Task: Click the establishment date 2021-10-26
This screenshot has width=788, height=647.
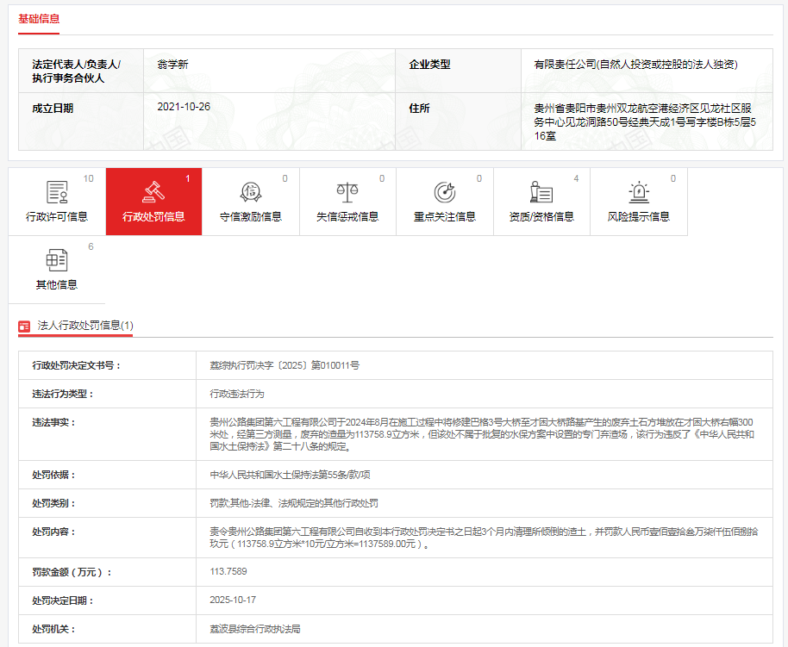Action: coord(184,108)
